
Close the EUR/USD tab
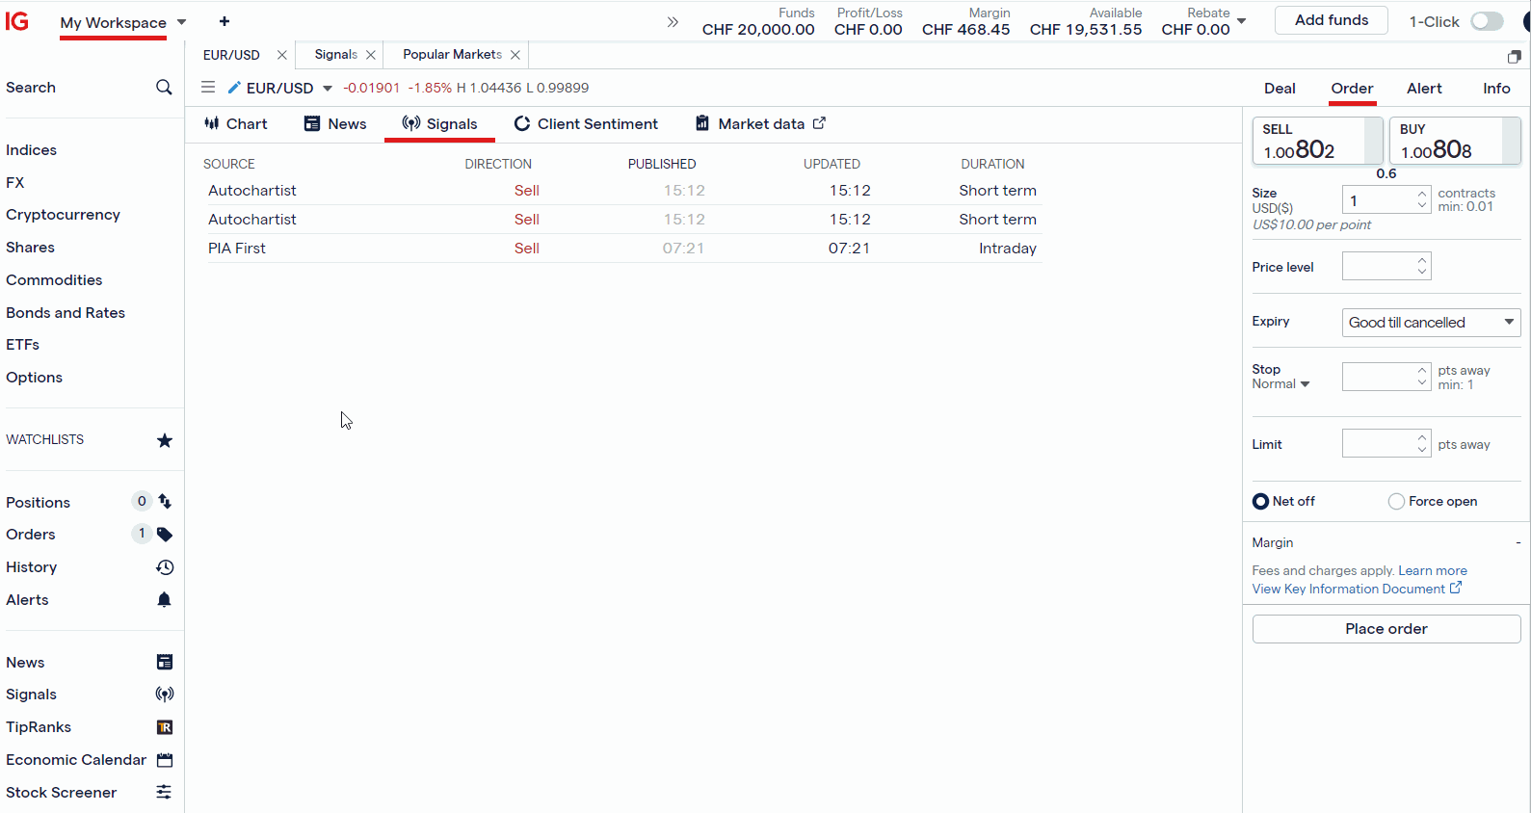pyautogui.click(x=282, y=55)
